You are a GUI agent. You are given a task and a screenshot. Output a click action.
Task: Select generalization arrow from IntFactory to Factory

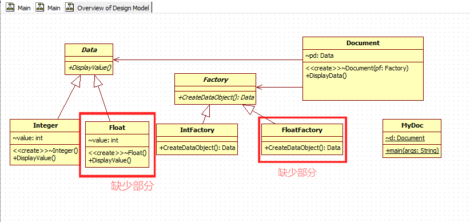click(205, 114)
